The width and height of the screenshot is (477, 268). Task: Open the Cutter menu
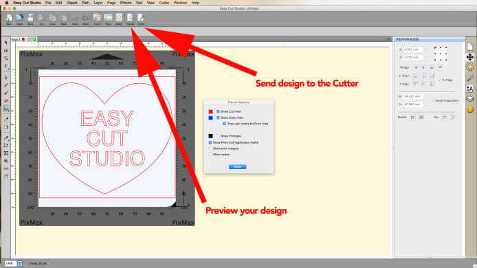[x=164, y=3]
